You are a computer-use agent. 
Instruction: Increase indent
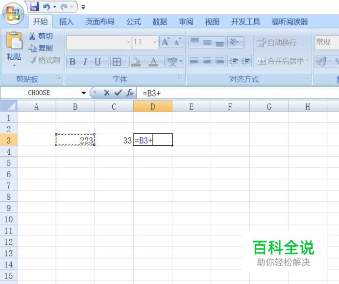pos(245,61)
